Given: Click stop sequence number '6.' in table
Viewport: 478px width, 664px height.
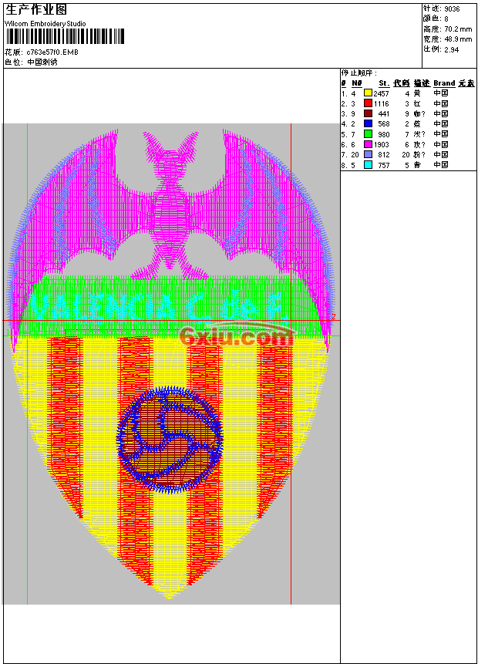Looking at the screenshot, I should pyautogui.click(x=344, y=145).
